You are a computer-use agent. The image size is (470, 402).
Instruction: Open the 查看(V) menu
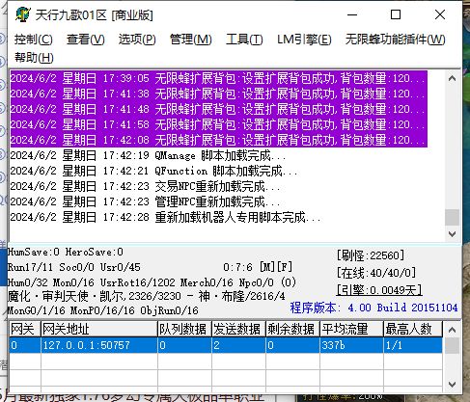(x=85, y=40)
